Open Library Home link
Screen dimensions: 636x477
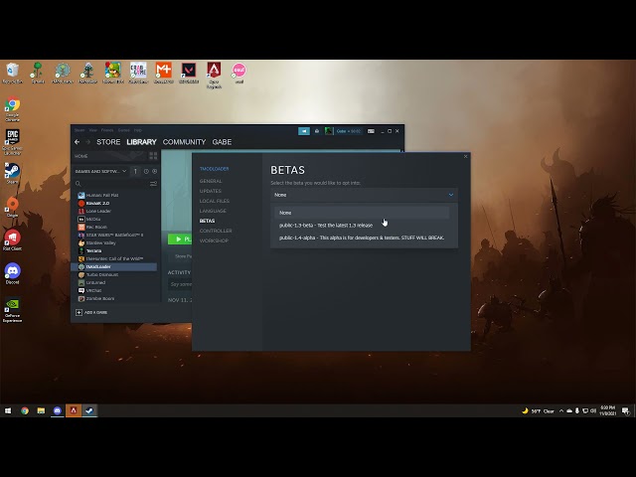(81, 156)
